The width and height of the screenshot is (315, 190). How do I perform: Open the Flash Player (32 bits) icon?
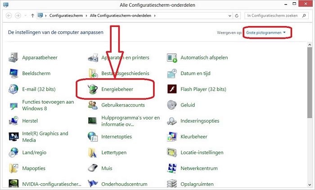(x=172, y=89)
